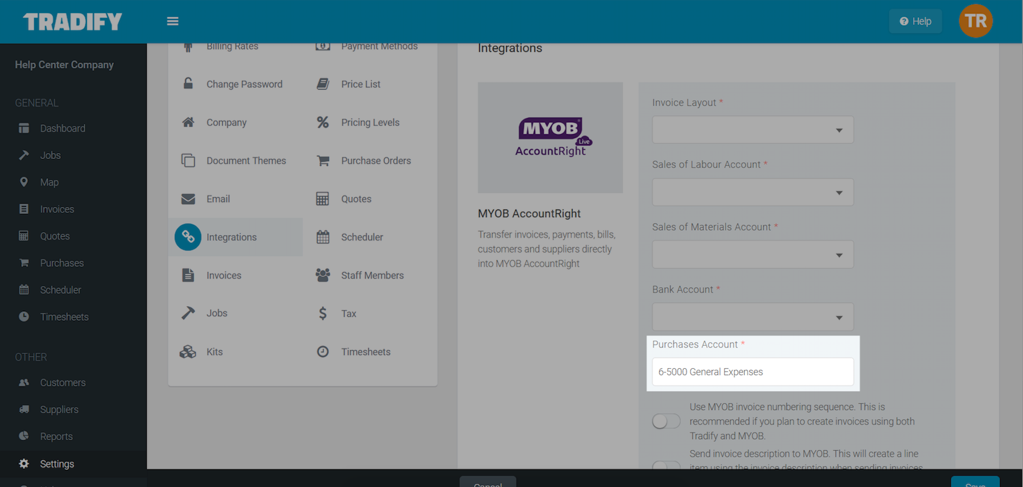The height and width of the screenshot is (487, 1023).
Task: Open the Sales of Materials Account dropdown
Action: (752, 255)
